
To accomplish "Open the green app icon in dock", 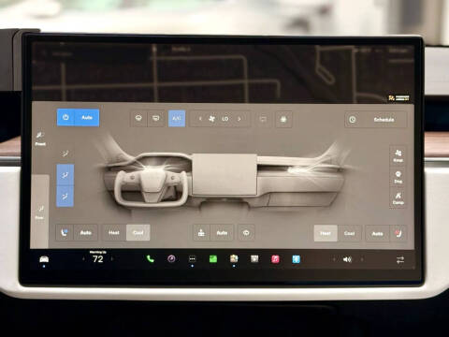I will [213, 258].
